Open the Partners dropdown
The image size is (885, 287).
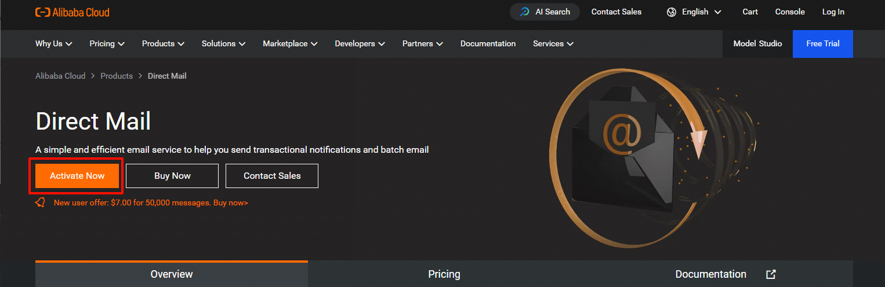click(423, 43)
